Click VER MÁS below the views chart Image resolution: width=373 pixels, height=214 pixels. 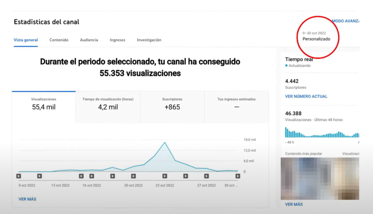pyautogui.click(x=27, y=199)
